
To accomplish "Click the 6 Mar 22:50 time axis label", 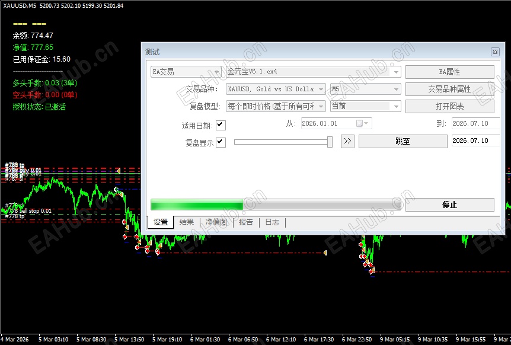I will coord(357,340).
